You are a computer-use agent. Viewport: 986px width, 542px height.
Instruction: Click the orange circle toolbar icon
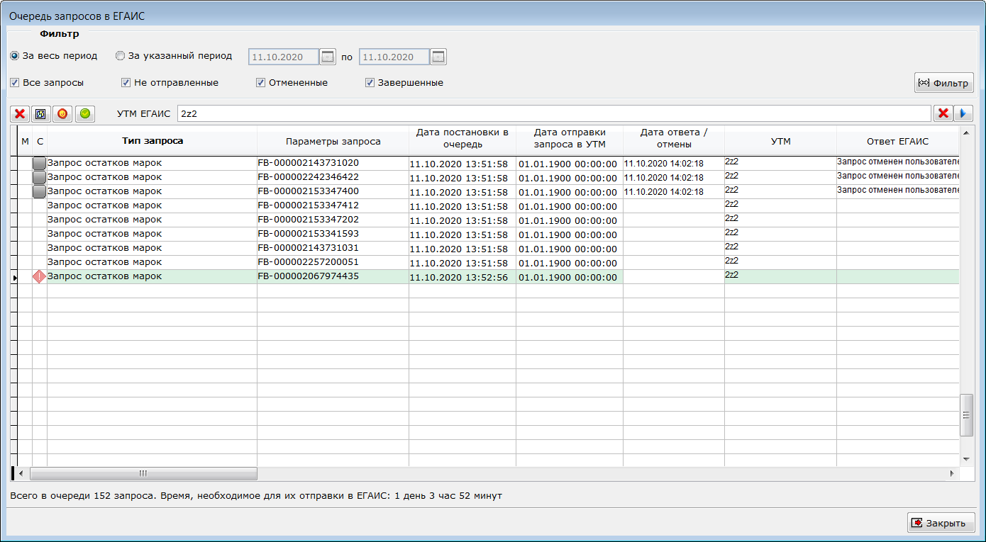click(x=63, y=113)
